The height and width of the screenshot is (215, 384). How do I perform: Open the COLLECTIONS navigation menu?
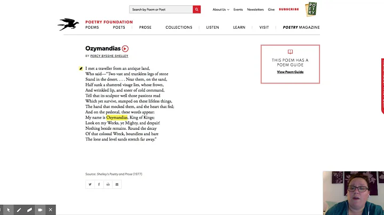[x=179, y=27]
